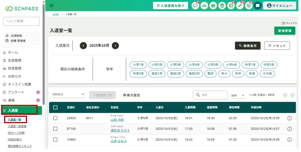Open the CSV出力 dropdown
This screenshot has height=152, width=301.
click(x=68, y=95)
